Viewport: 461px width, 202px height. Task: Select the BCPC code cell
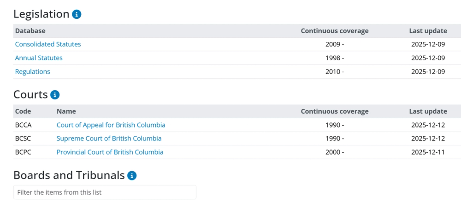(x=23, y=152)
